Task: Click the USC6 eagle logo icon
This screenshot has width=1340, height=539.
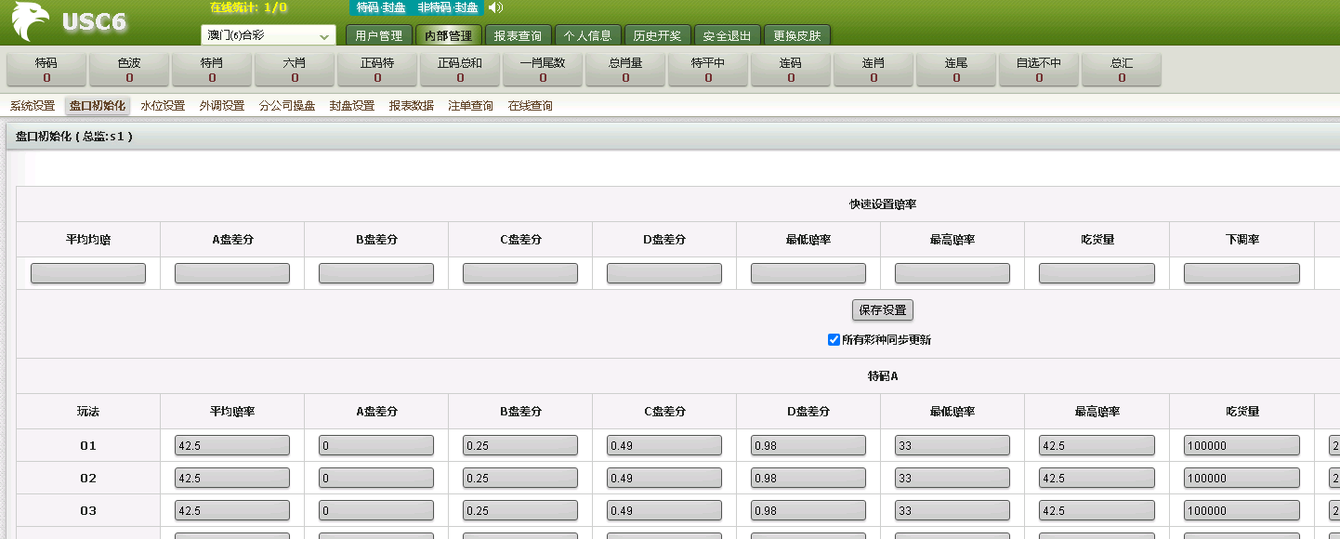Action: [x=31, y=21]
